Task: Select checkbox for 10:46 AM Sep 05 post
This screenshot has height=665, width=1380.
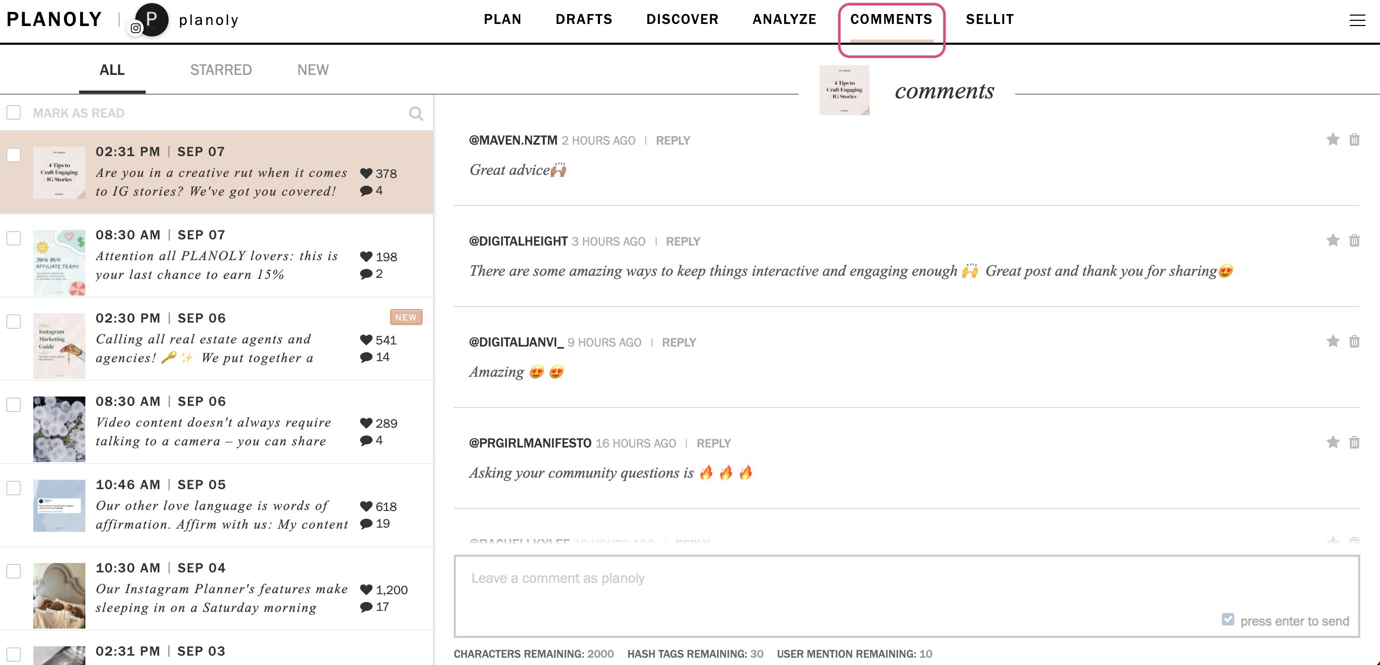Action: pos(14,488)
